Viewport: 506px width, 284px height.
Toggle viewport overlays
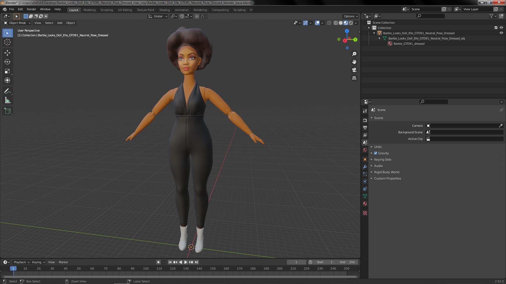click(317, 23)
